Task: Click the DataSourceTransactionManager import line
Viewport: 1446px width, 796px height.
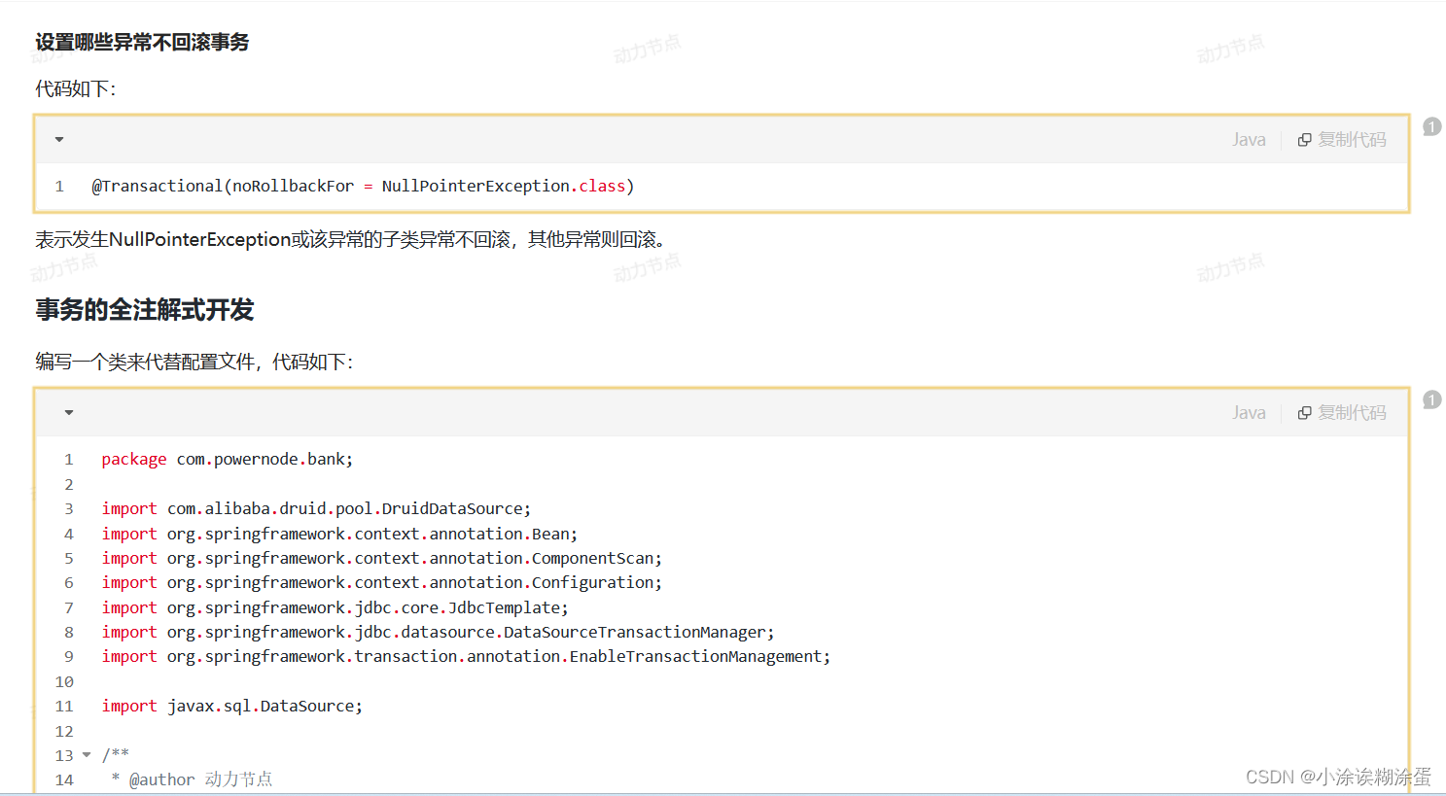Action: (438, 632)
